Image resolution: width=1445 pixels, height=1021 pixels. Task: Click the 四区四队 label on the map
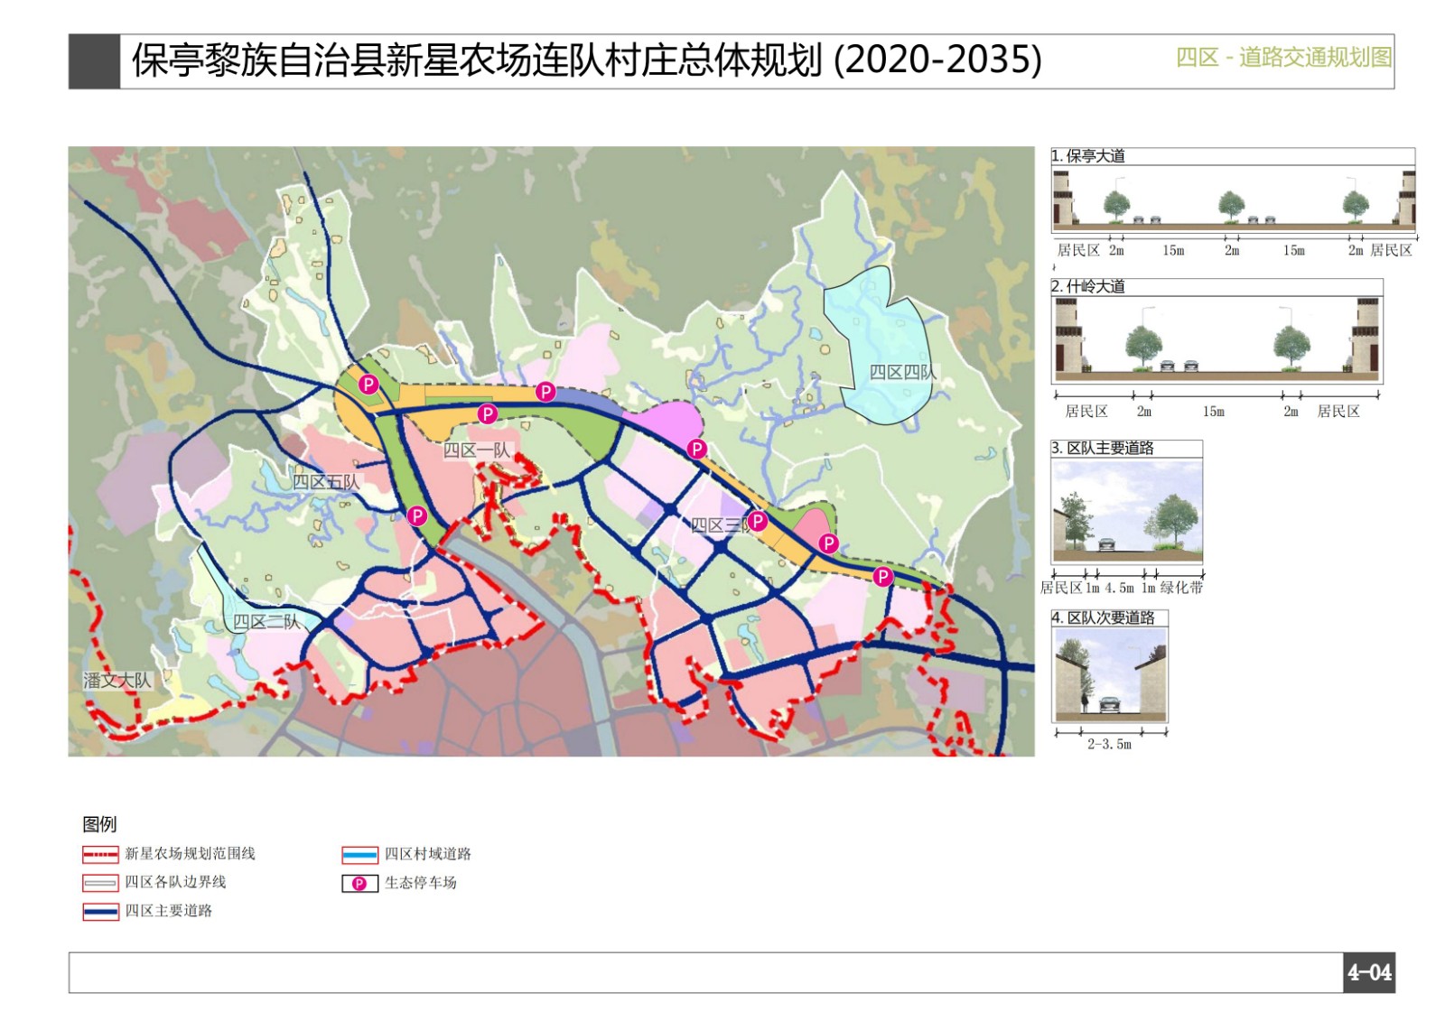click(902, 372)
